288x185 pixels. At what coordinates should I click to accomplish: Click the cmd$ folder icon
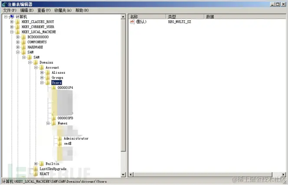60,143
